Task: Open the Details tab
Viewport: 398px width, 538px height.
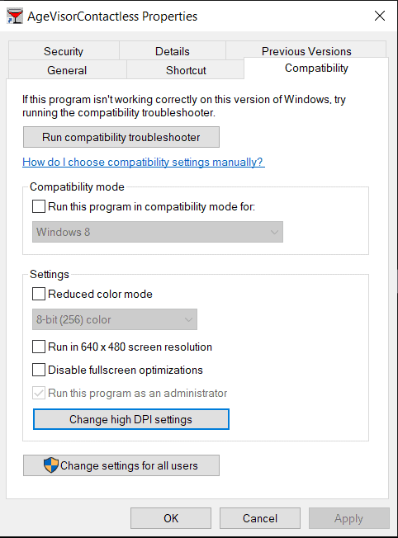Action: [x=173, y=51]
